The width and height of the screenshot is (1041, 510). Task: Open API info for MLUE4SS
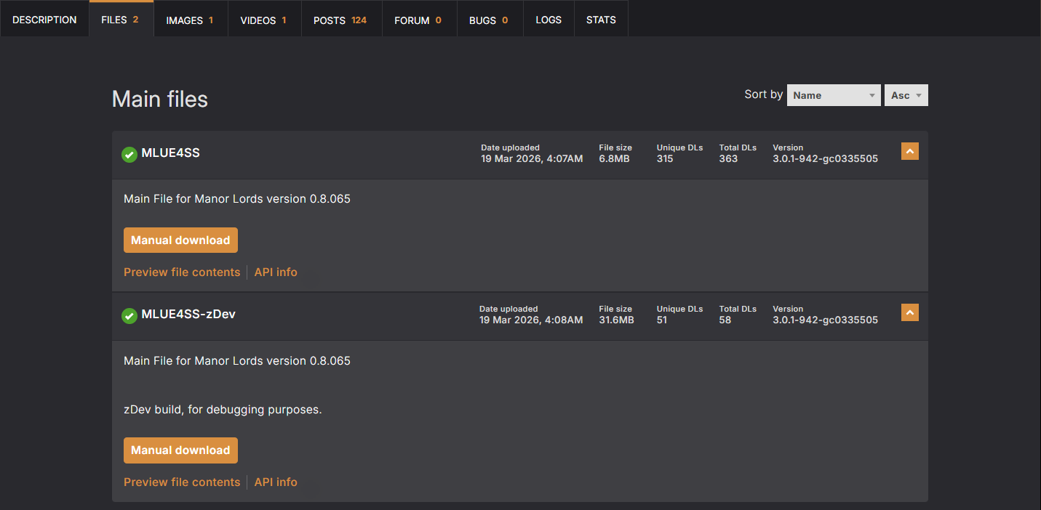click(276, 272)
